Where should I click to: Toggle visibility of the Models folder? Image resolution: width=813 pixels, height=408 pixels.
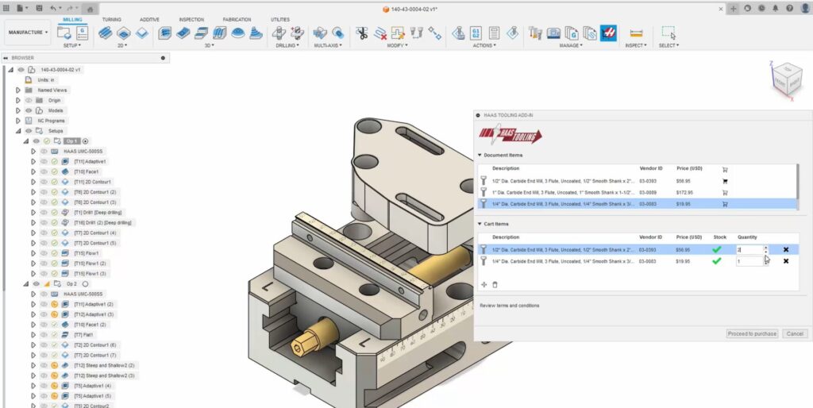(28, 110)
